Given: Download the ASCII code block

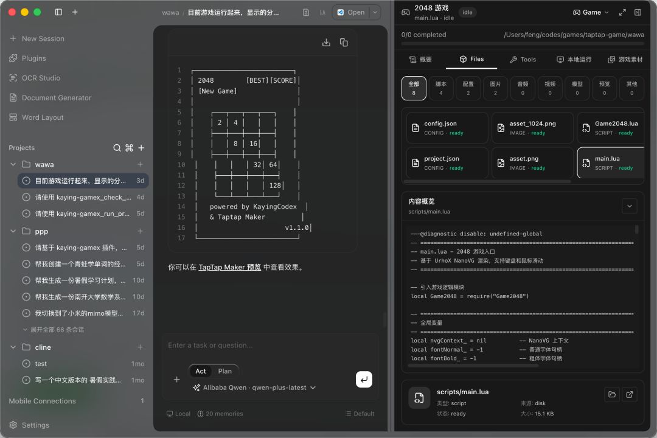Looking at the screenshot, I should pyautogui.click(x=326, y=43).
